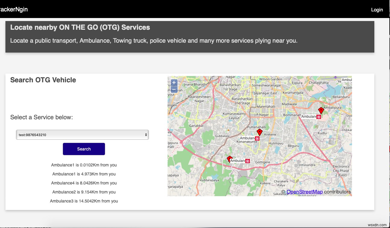This screenshot has height=228, width=390.
Task: Click the 'Locate nearby ON THE GO (OTG) Services' heading
Action: 80,27
